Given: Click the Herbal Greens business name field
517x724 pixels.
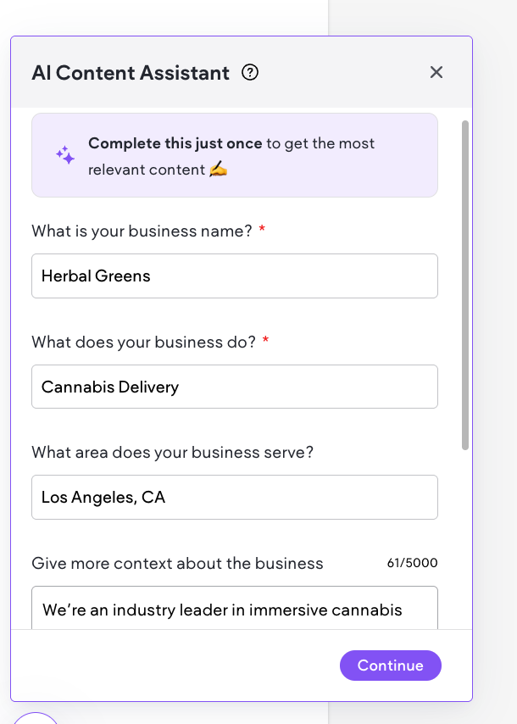Looking at the screenshot, I should point(234,276).
